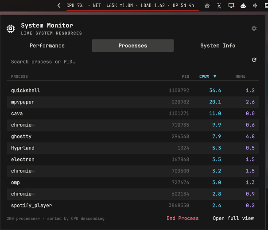The width and height of the screenshot is (268, 230).
Task: Sort by the CPU% column header
Action: (204, 77)
